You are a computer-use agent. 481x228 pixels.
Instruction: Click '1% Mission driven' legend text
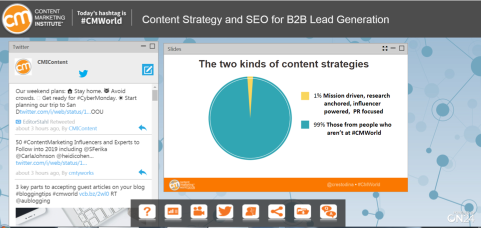click(x=351, y=103)
